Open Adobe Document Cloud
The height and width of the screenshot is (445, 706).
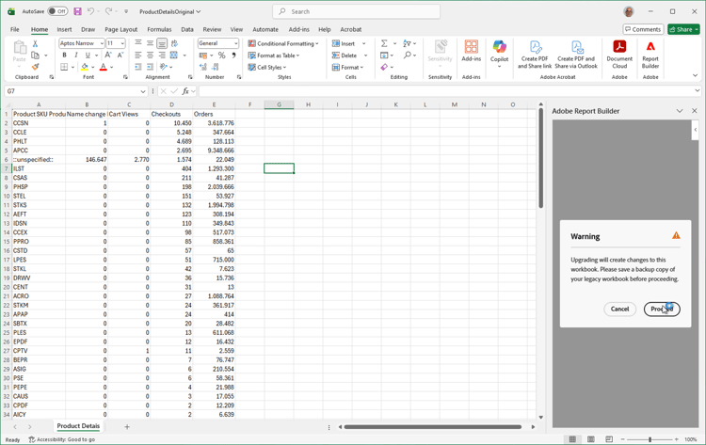click(619, 55)
